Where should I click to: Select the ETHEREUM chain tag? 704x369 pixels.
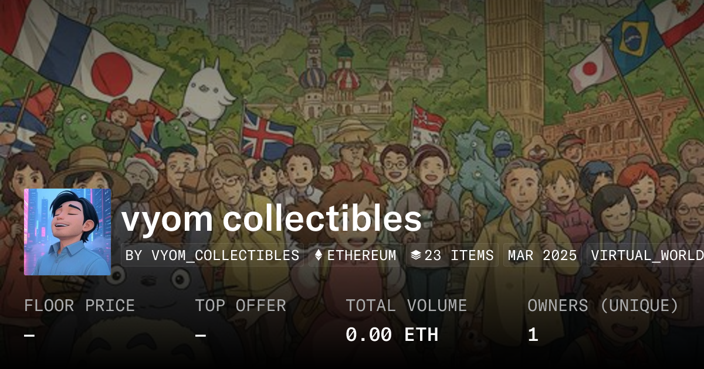[x=356, y=255]
